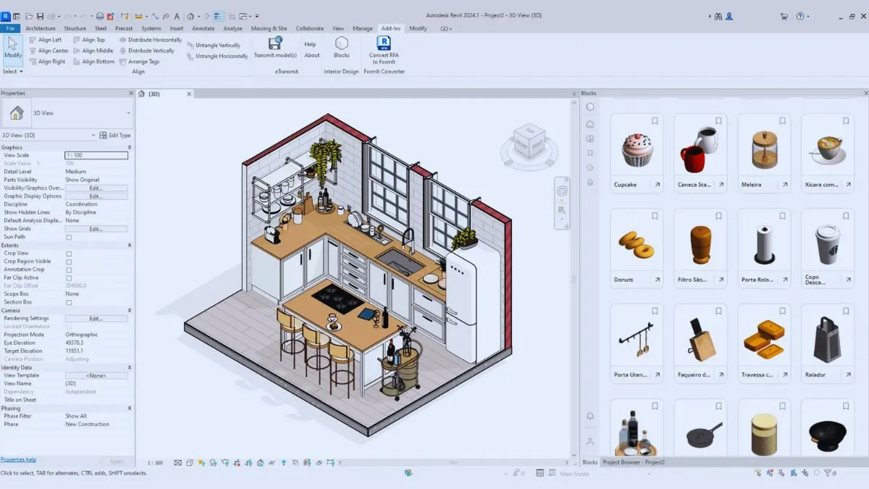The width and height of the screenshot is (869, 489).
Task: Choose Untangle Vertically
Action: 212,45
